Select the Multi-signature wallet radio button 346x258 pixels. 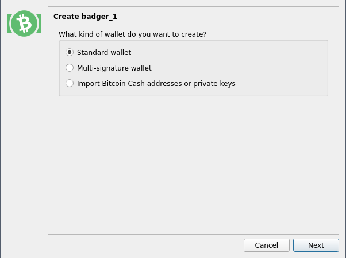tap(70, 68)
